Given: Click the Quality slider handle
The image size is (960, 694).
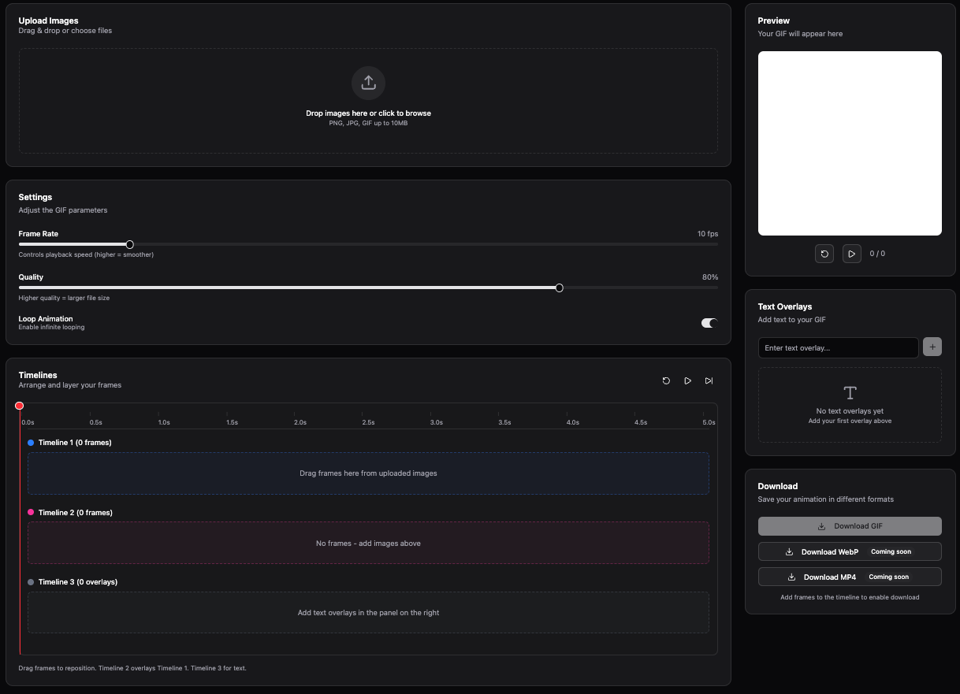Looking at the screenshot, I should click(559, 288).
